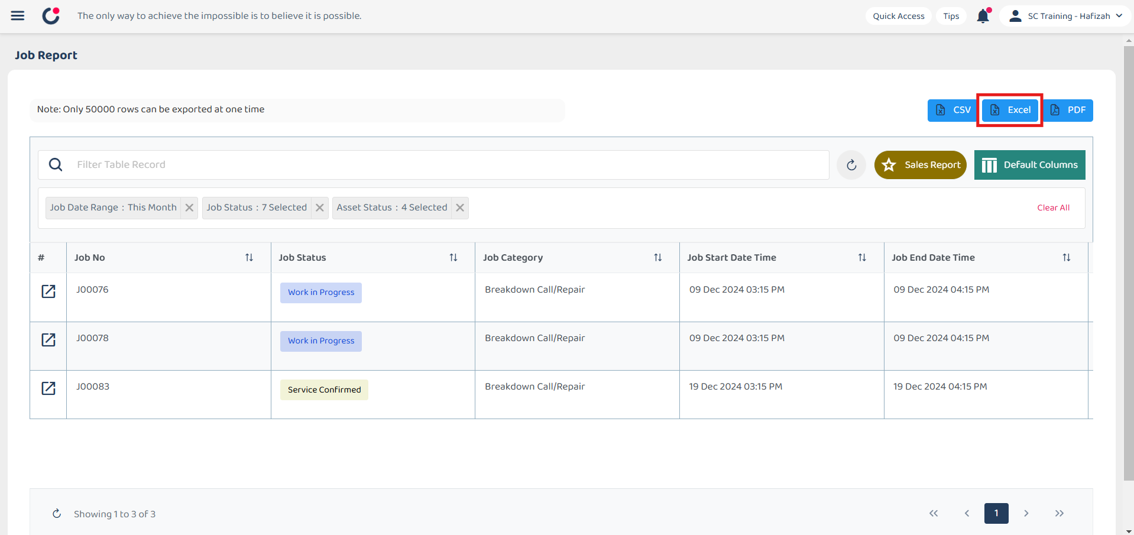Screen dimensions: 1134x535
Task: Click the vertical page scrollbar
Action: click(1129, 263)
